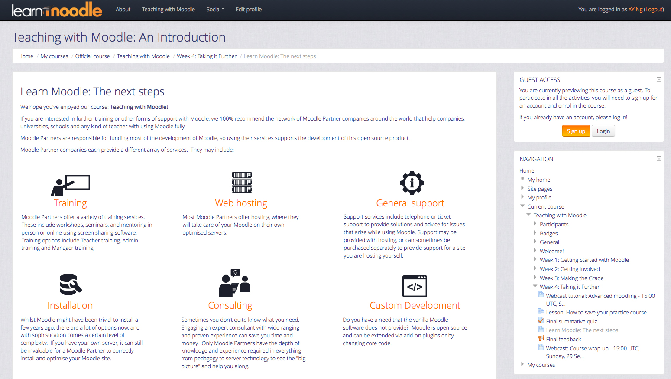Click the Login button
The image size is (671, 379).
603,131
